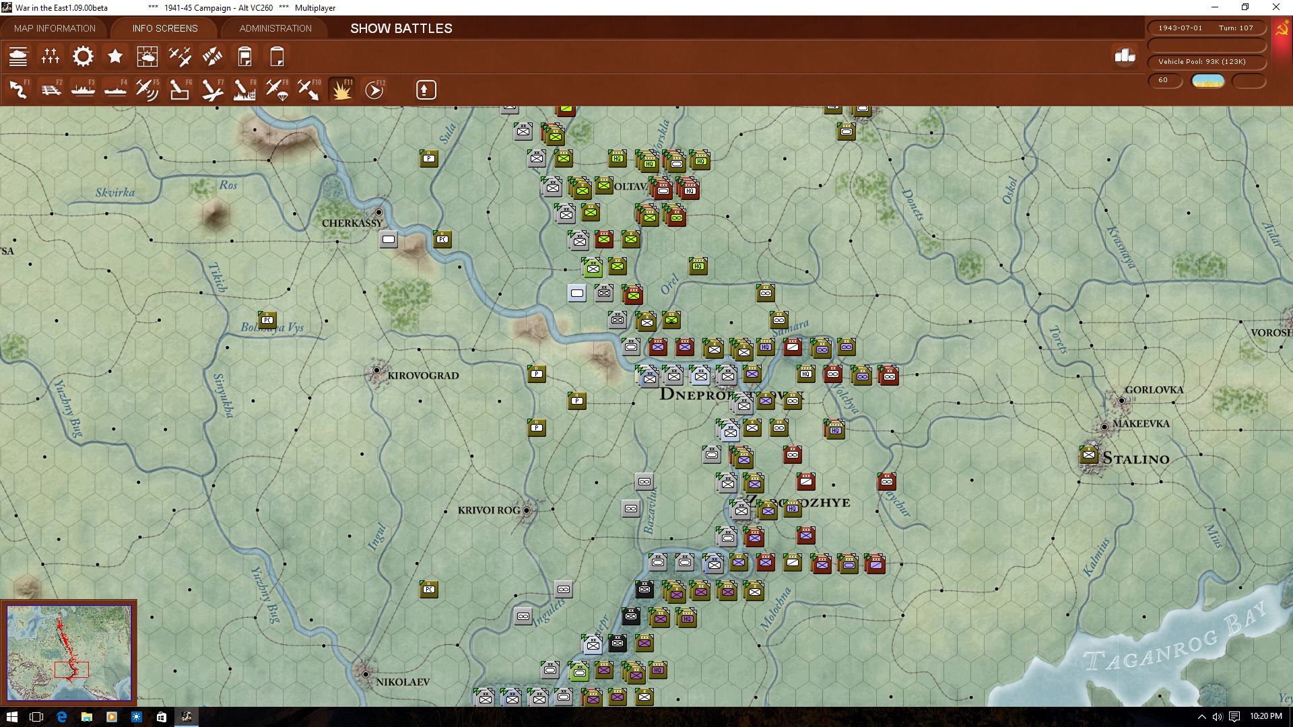Click the Kirovograd city marker

click(376, 371)
